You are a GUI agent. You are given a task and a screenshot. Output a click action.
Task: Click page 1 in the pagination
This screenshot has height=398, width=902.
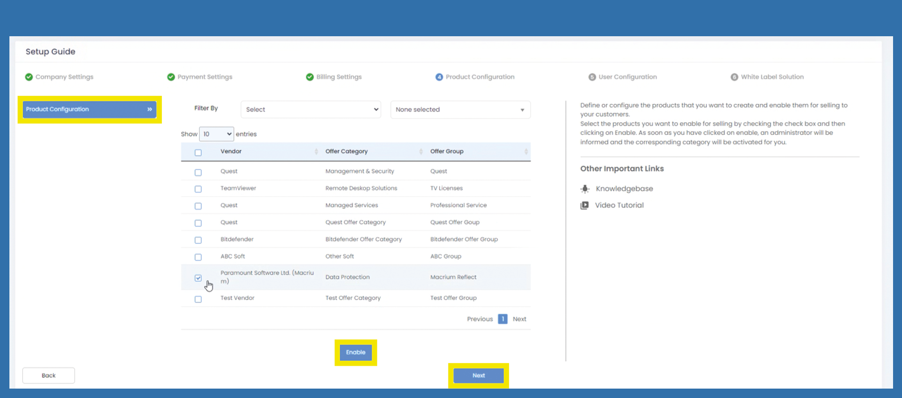(503, 319)
